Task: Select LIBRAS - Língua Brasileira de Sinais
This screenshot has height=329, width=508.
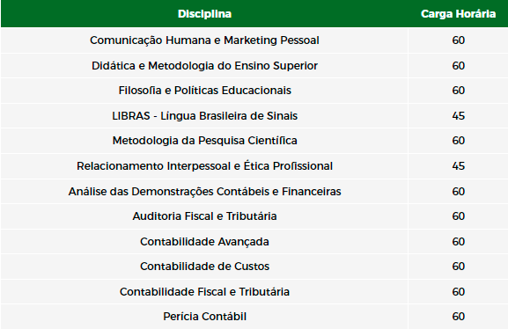Action: [x=204, y=116]
